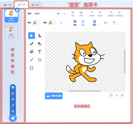Select the Fill bucket tool

(x=32, y=52)
